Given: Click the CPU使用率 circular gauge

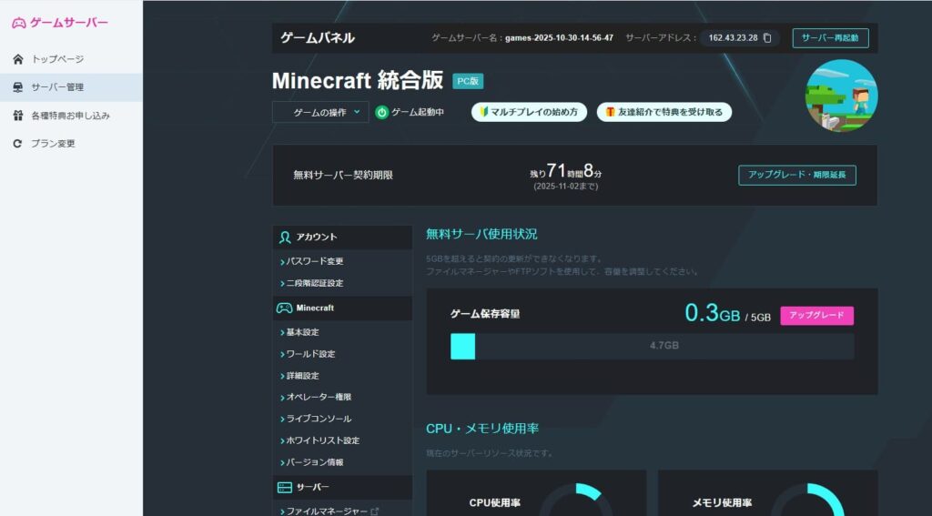Looking at the screenshot, I should point(577,500).
